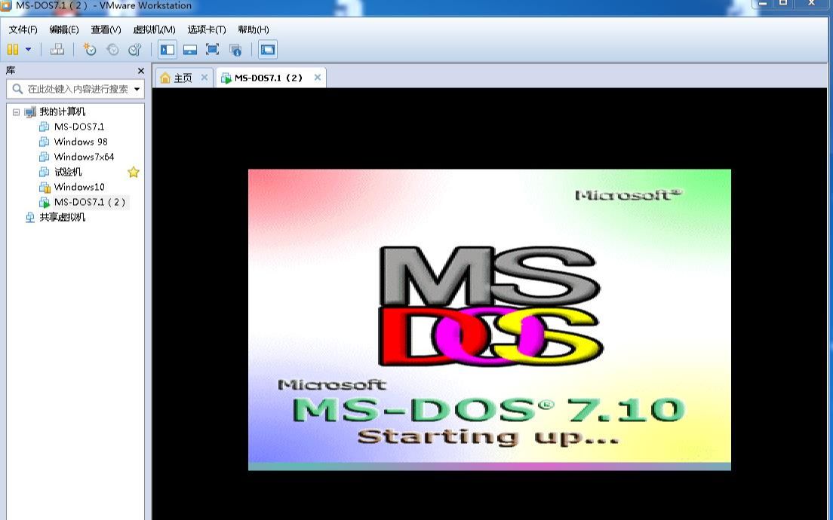Suspend the virtual machine with the pause icon
833x520 pixels.
12,50
